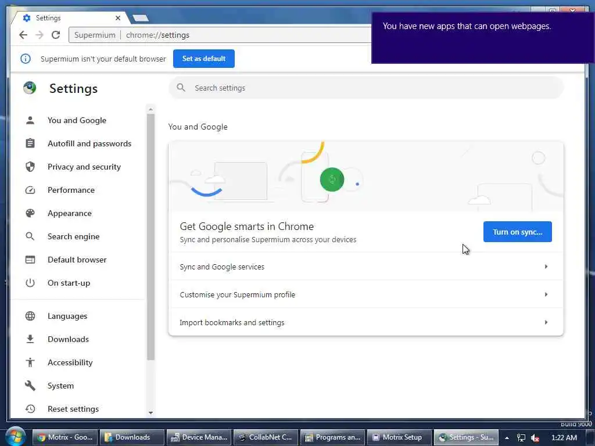The height and width of the screenshot is (446, 595).
Task: Switch to Motrix Google taskbar window
Action: 65,437
